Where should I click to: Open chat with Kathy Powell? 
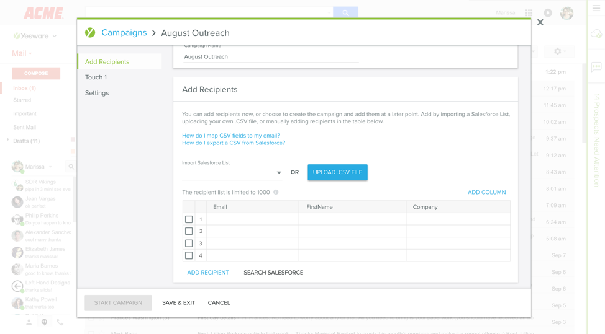click(x=42, y=303)
